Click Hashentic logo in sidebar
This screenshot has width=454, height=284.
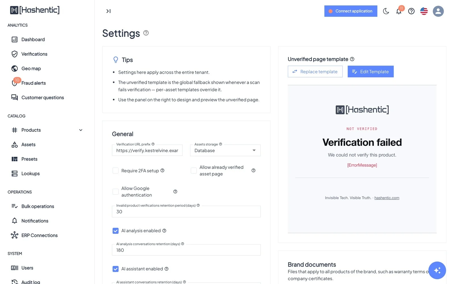coord(35,10)
